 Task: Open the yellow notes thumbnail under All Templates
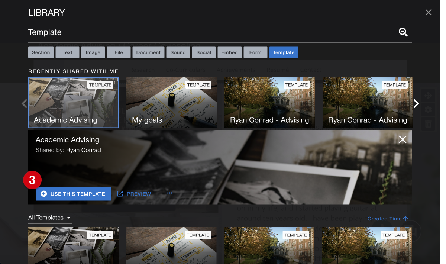point(171,246)
